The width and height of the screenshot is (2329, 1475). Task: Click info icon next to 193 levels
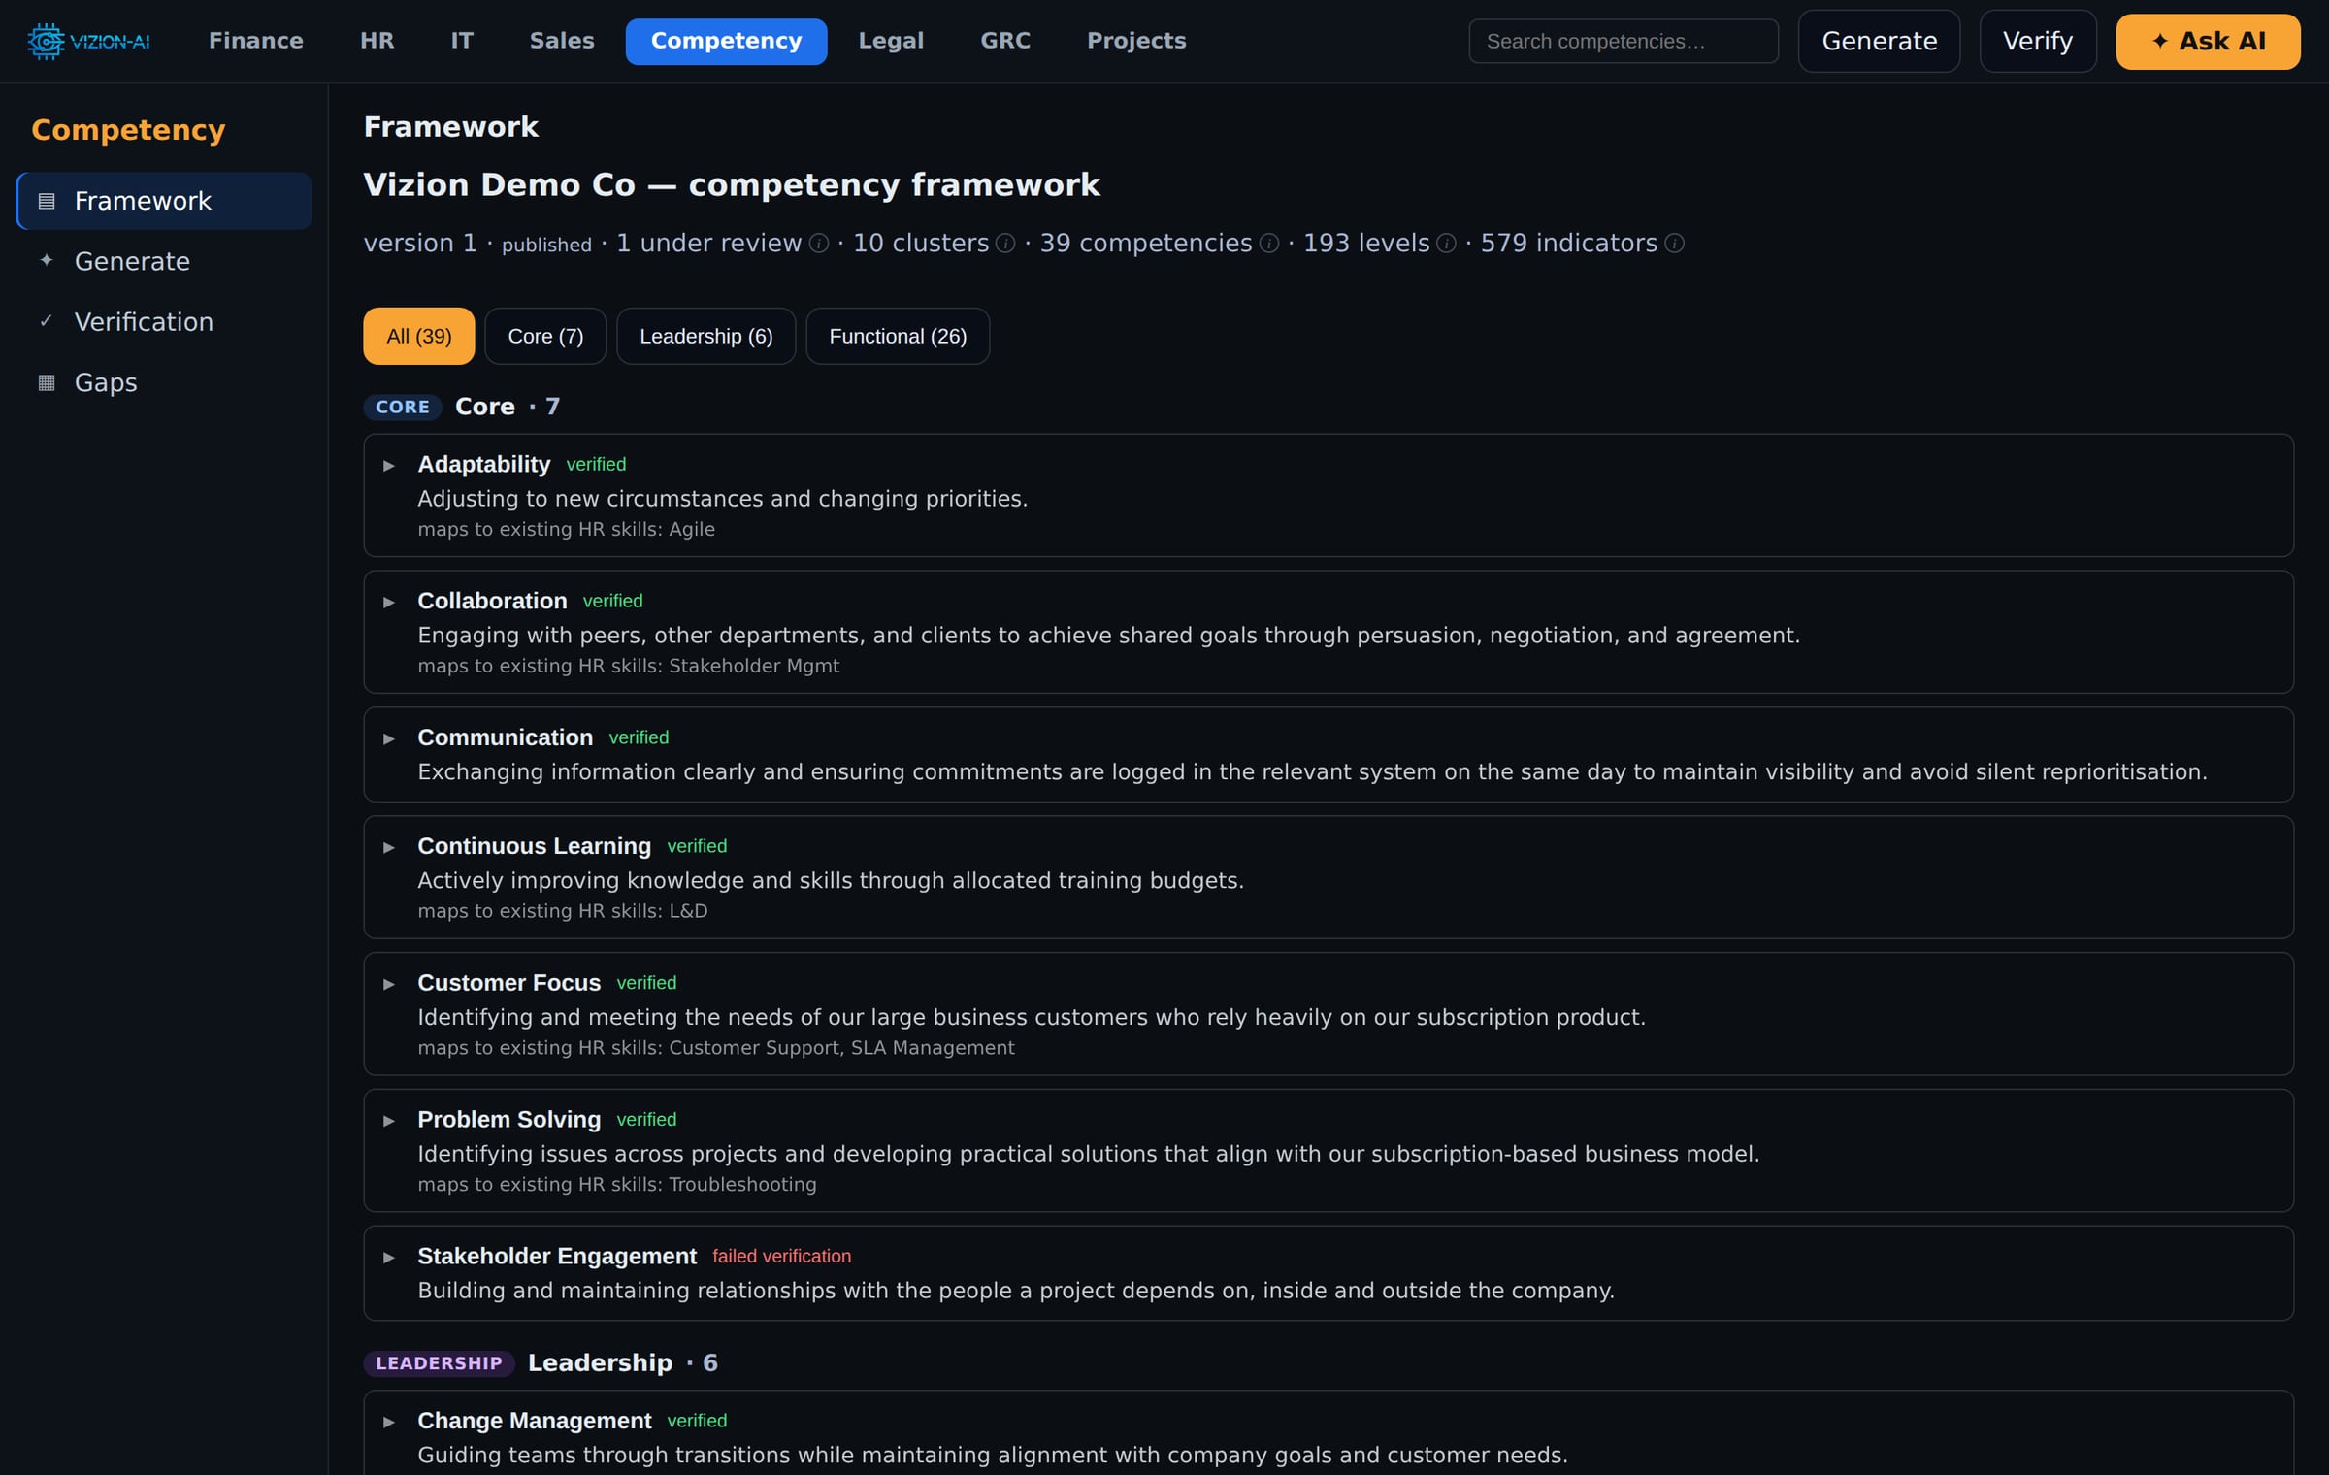[1446, 244]
